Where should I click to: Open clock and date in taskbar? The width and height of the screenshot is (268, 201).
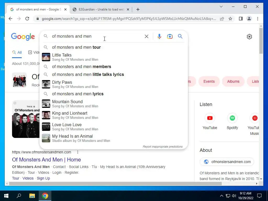[x=245, y=196]
